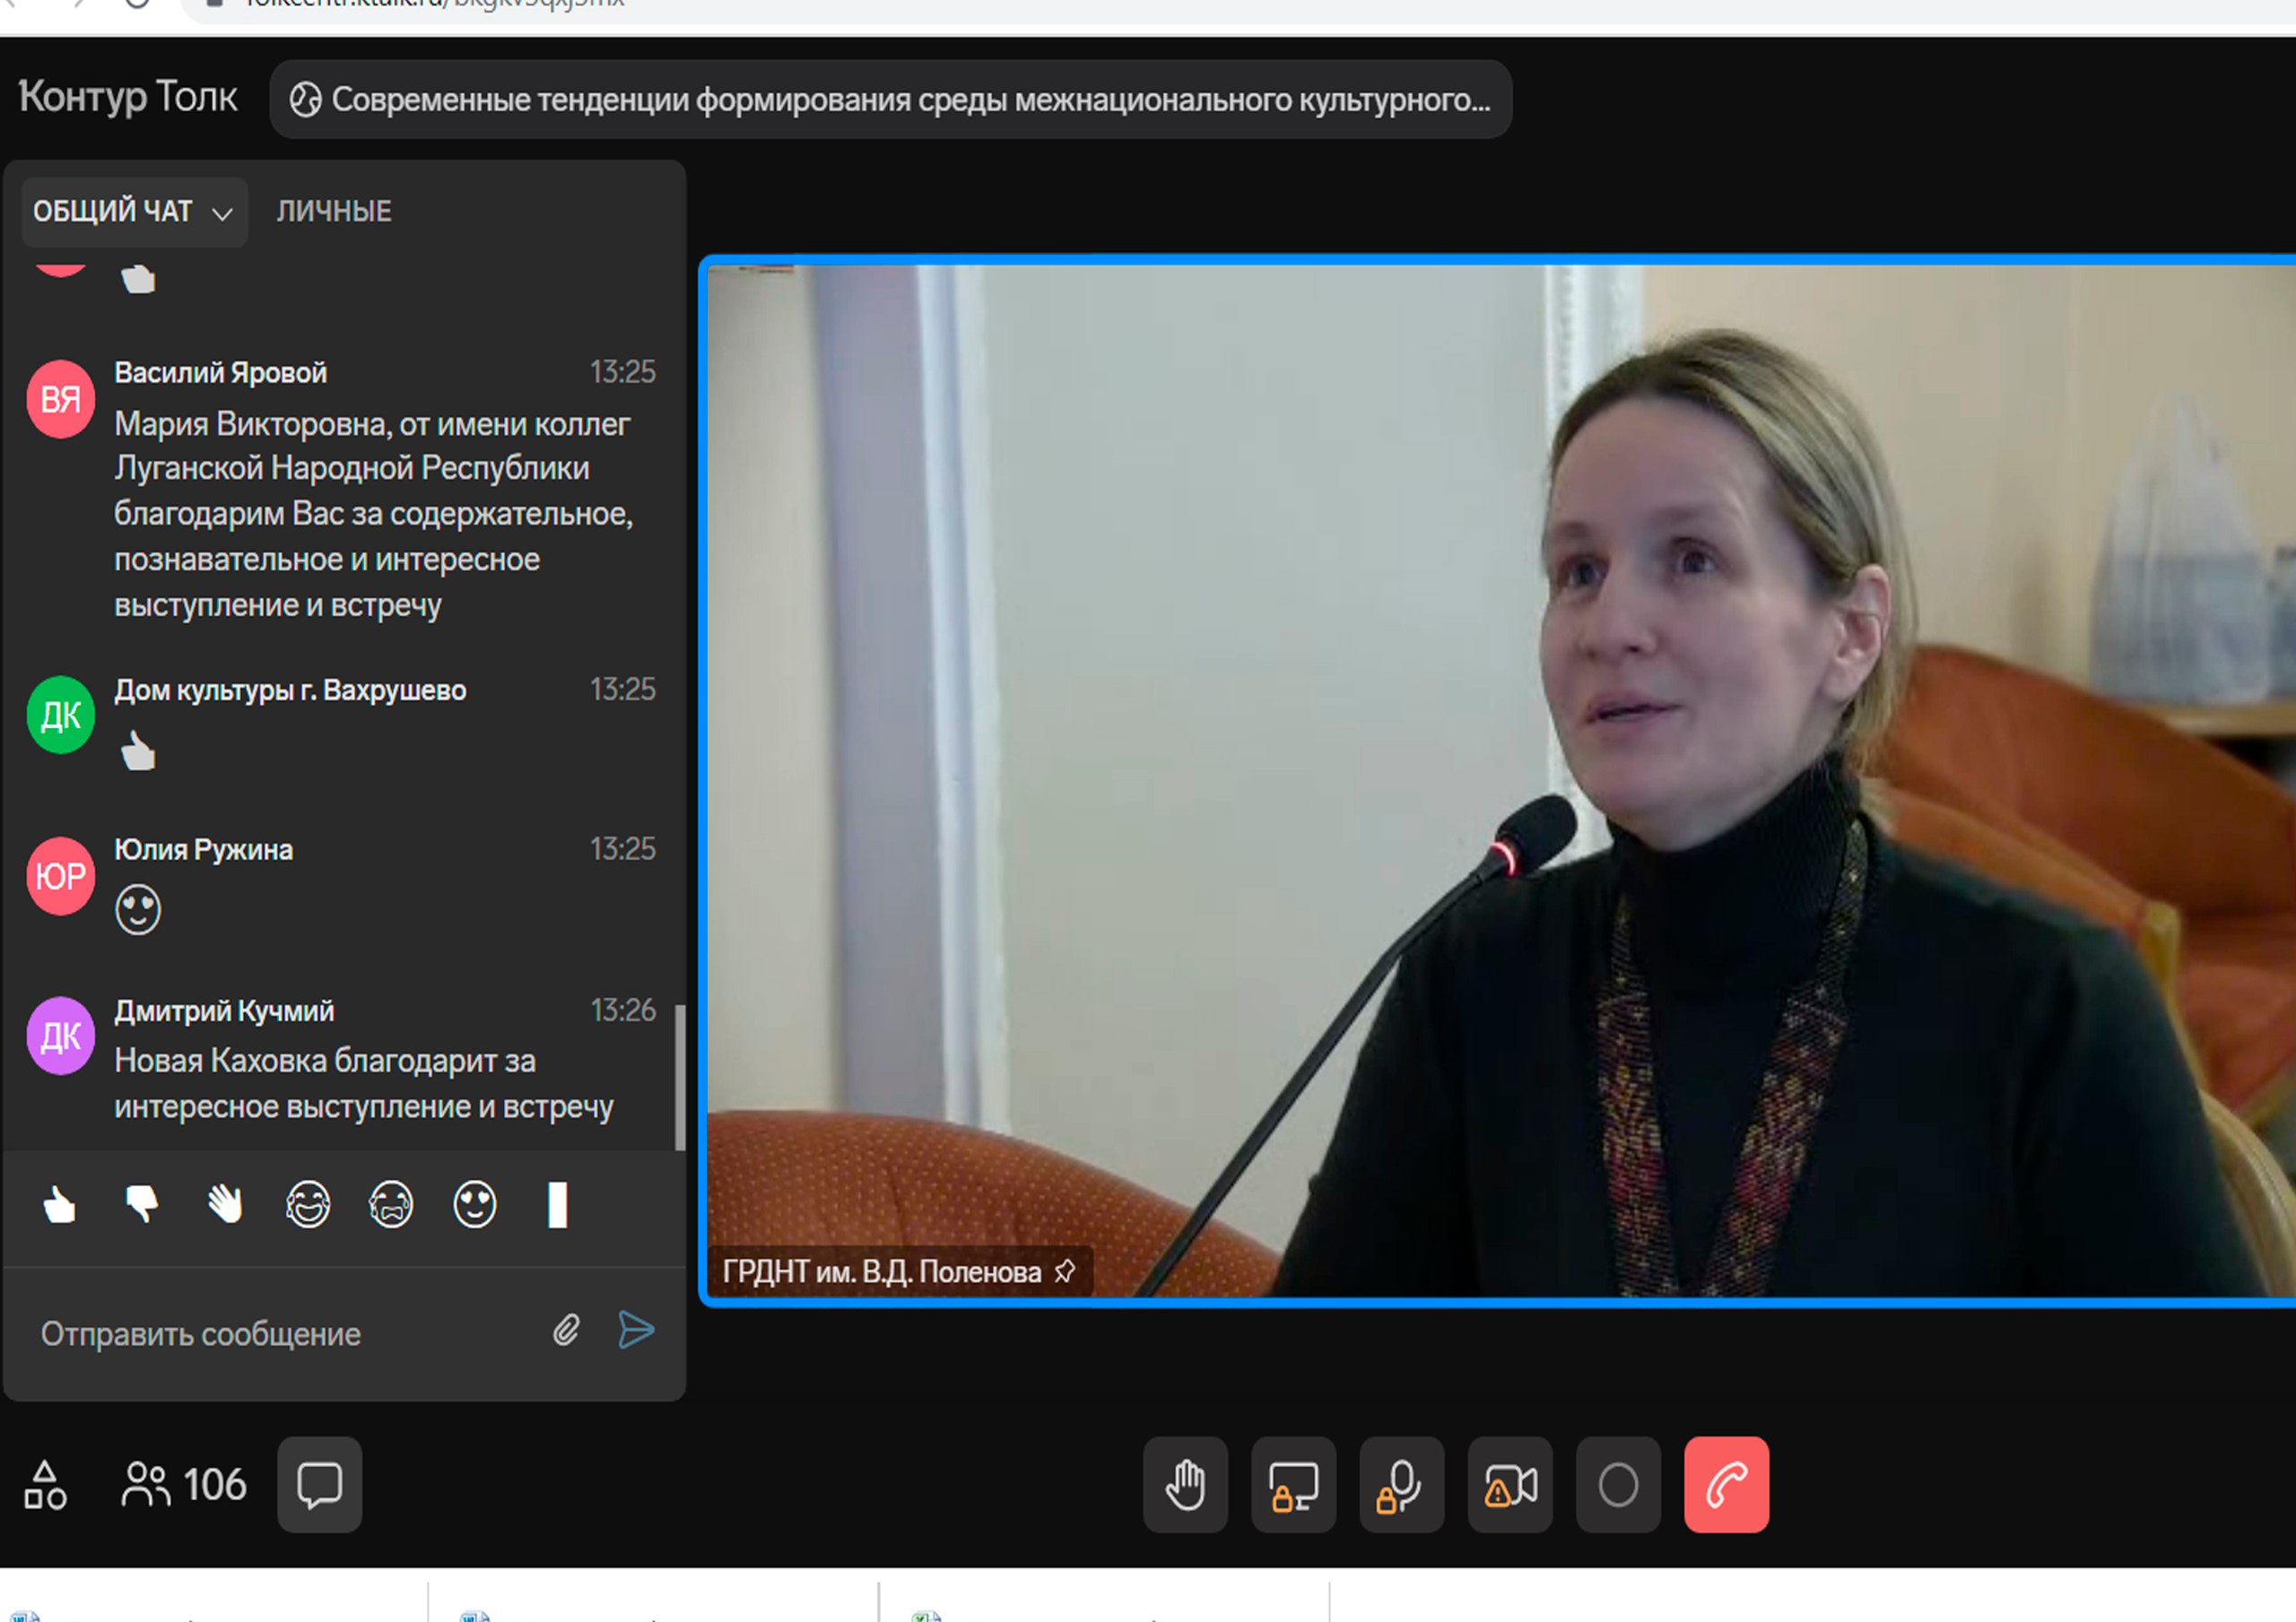The width and height of the screenshot is (2296, 1622).
Task: Toggle the locked microphone button
Action: tap(1401, 1485)
